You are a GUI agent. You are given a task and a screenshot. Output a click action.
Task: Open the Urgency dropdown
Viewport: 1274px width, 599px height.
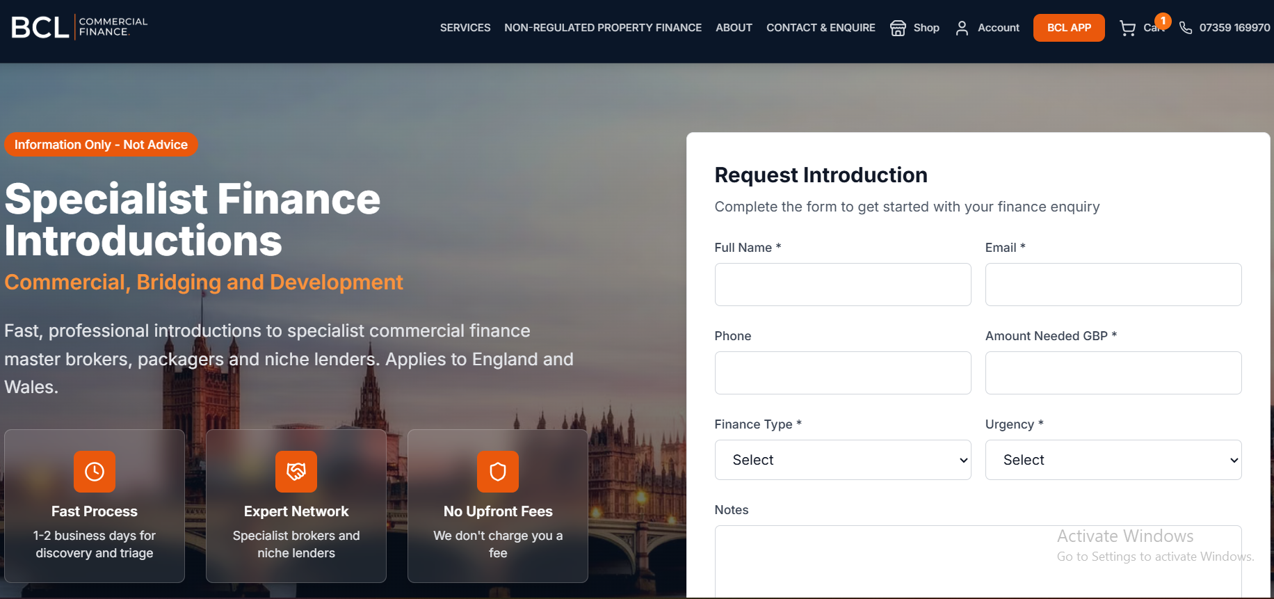(1113, 460)
